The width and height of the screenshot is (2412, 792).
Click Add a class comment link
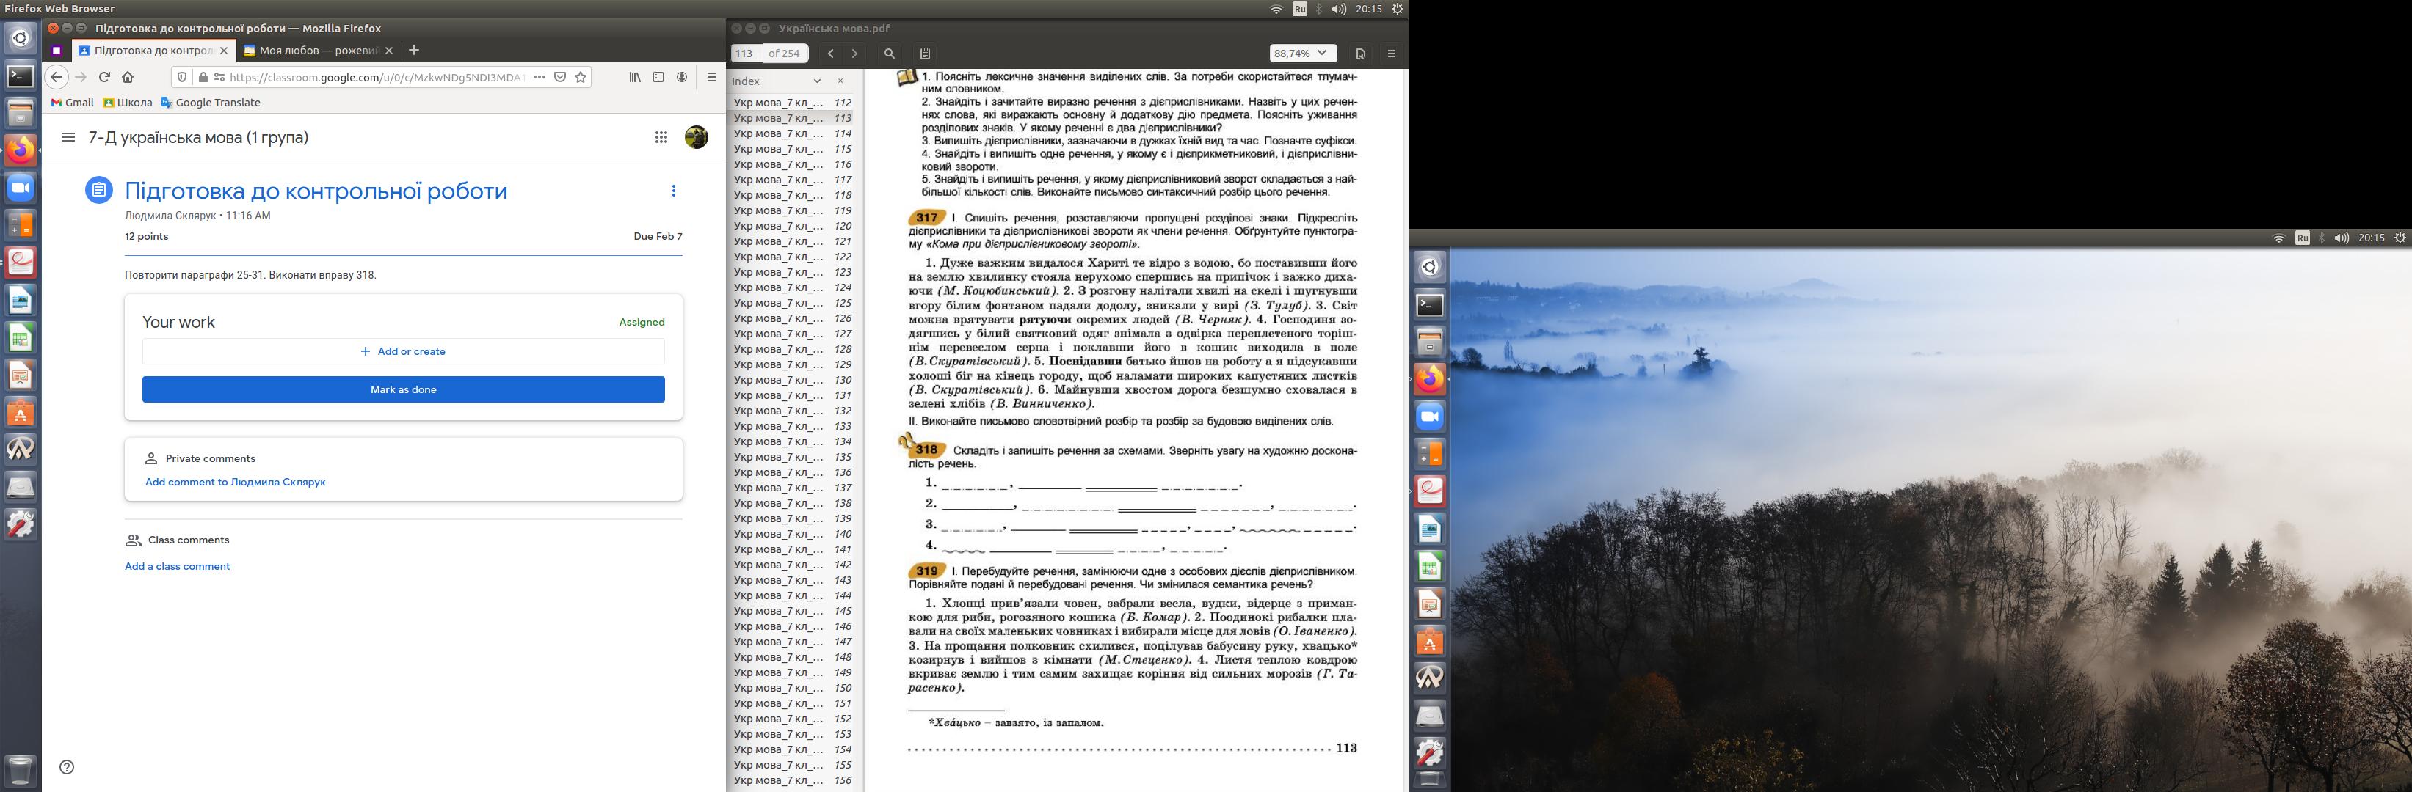pyautogui.click(x=177, y=567)
